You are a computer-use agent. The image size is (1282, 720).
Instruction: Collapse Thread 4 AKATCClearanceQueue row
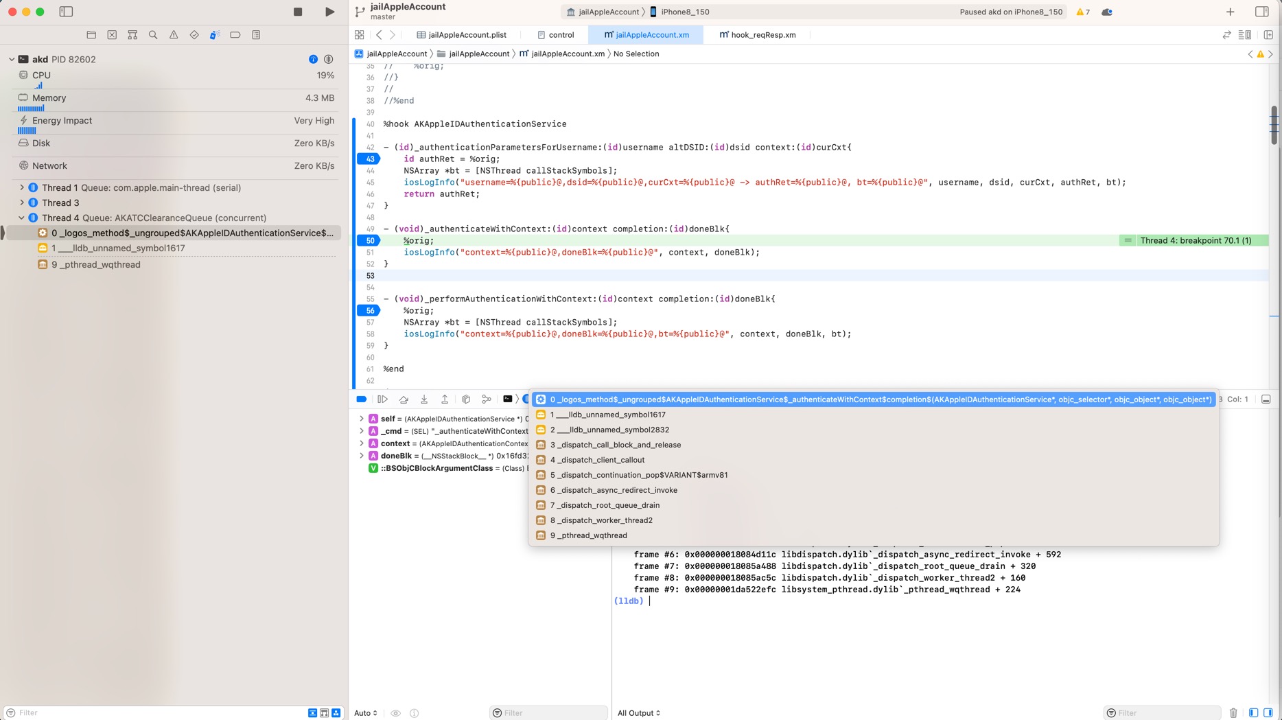point(21,218)
